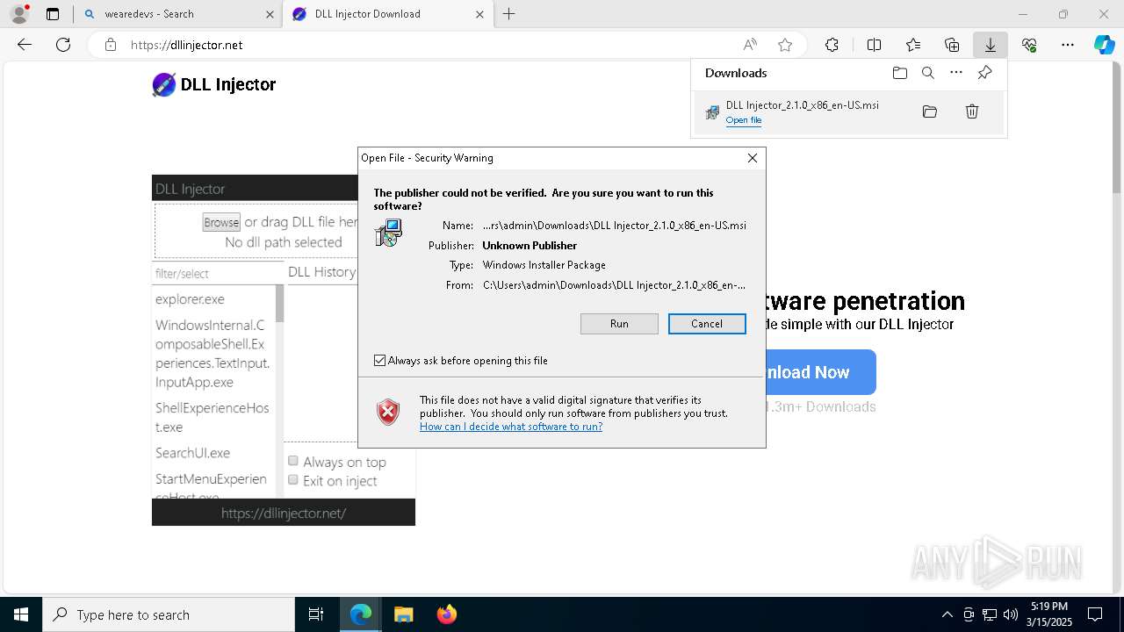Refresh the page with reload icon

(63, 45)
